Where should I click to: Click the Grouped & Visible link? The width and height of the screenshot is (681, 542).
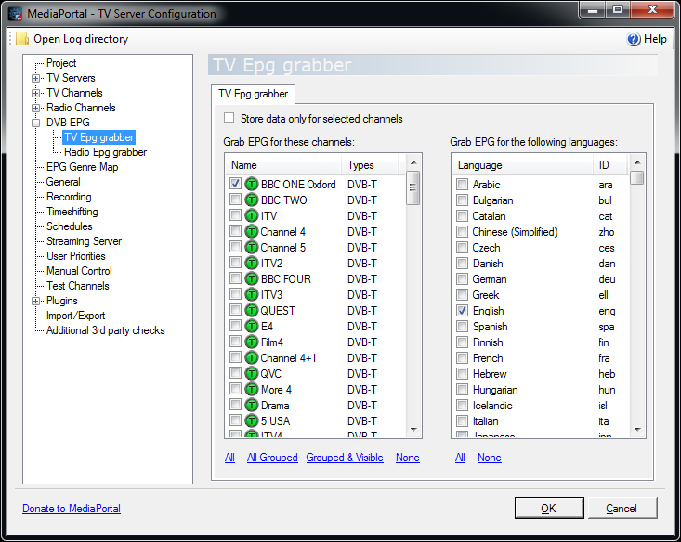(x=345, y=458)
